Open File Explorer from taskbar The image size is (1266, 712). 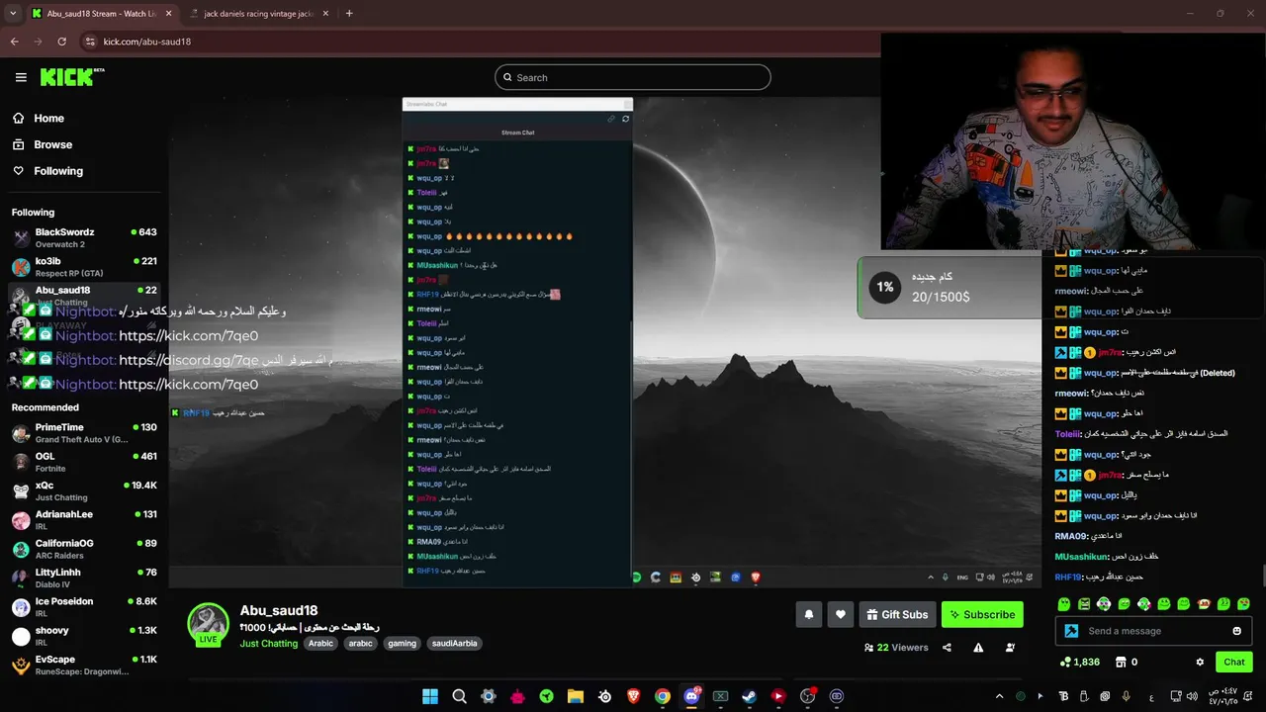575,696
